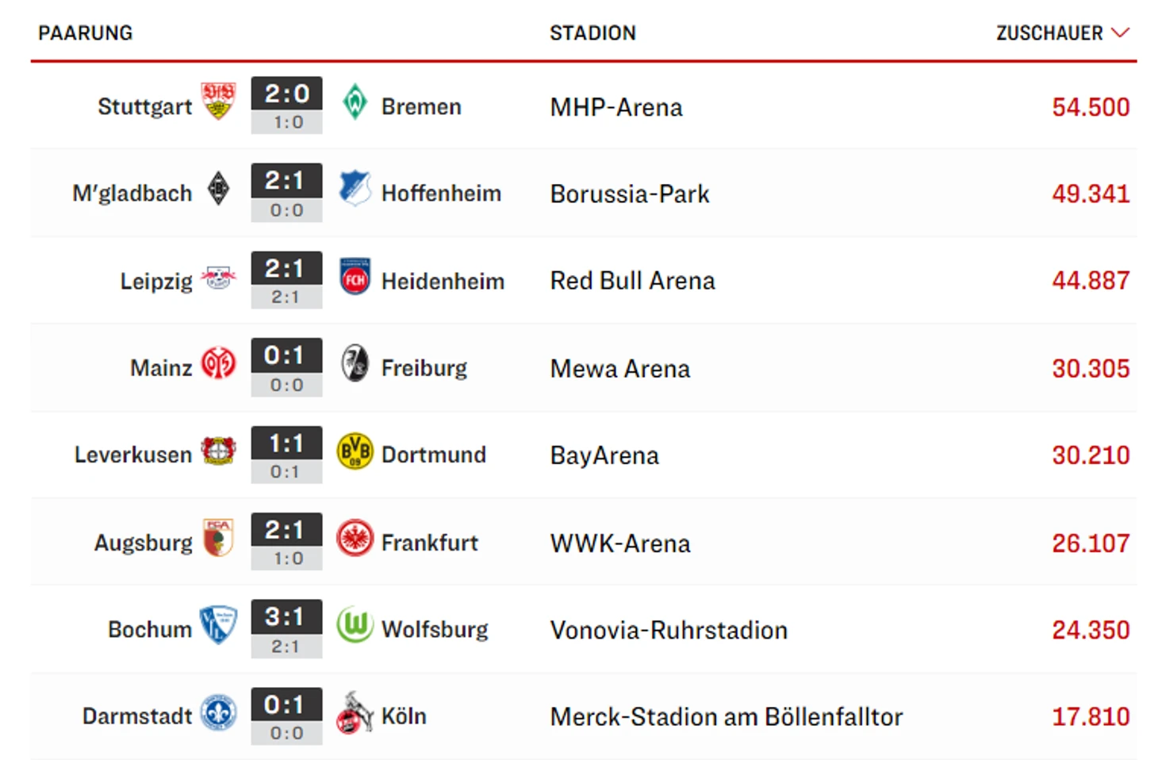Click the Eintracht Frankfurt eagle crest
The width and height of the screenshot is (1158, 760).
355,539
